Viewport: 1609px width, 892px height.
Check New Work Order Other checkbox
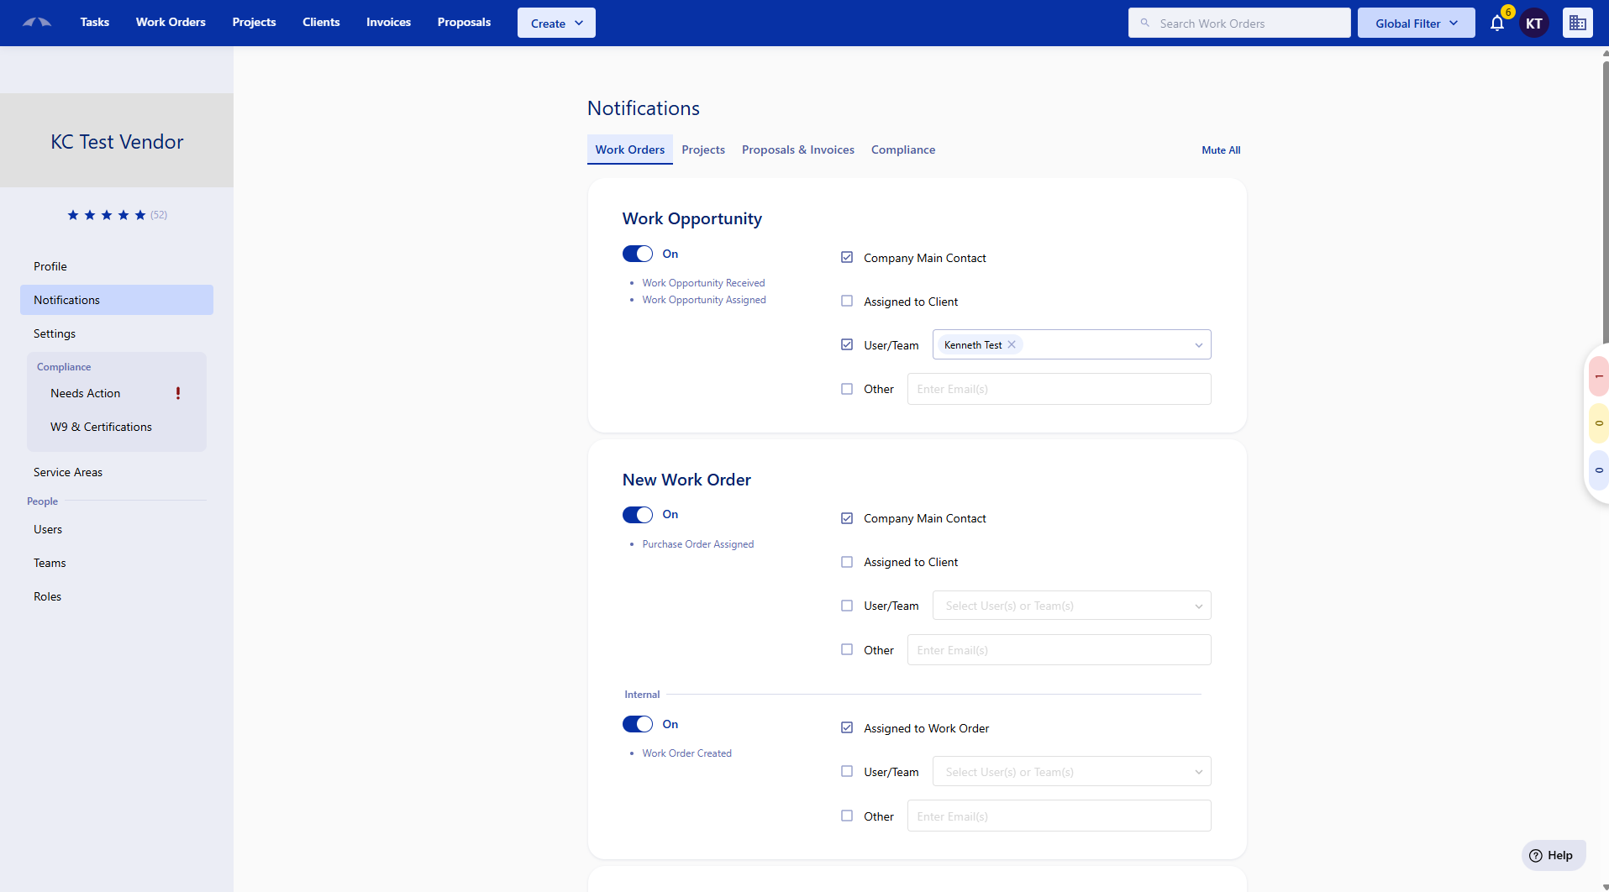(847, 650)
